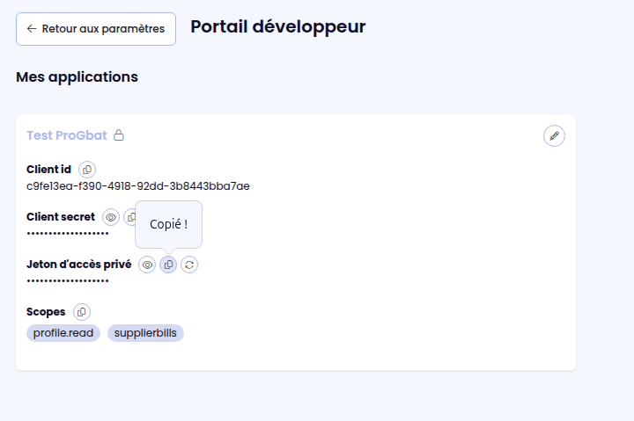Image resolution: width=634 pixels, height=421 pixels.
Task: Click the Copié ! tooltip
Action: pyautogui.click(x=168, y=224)
